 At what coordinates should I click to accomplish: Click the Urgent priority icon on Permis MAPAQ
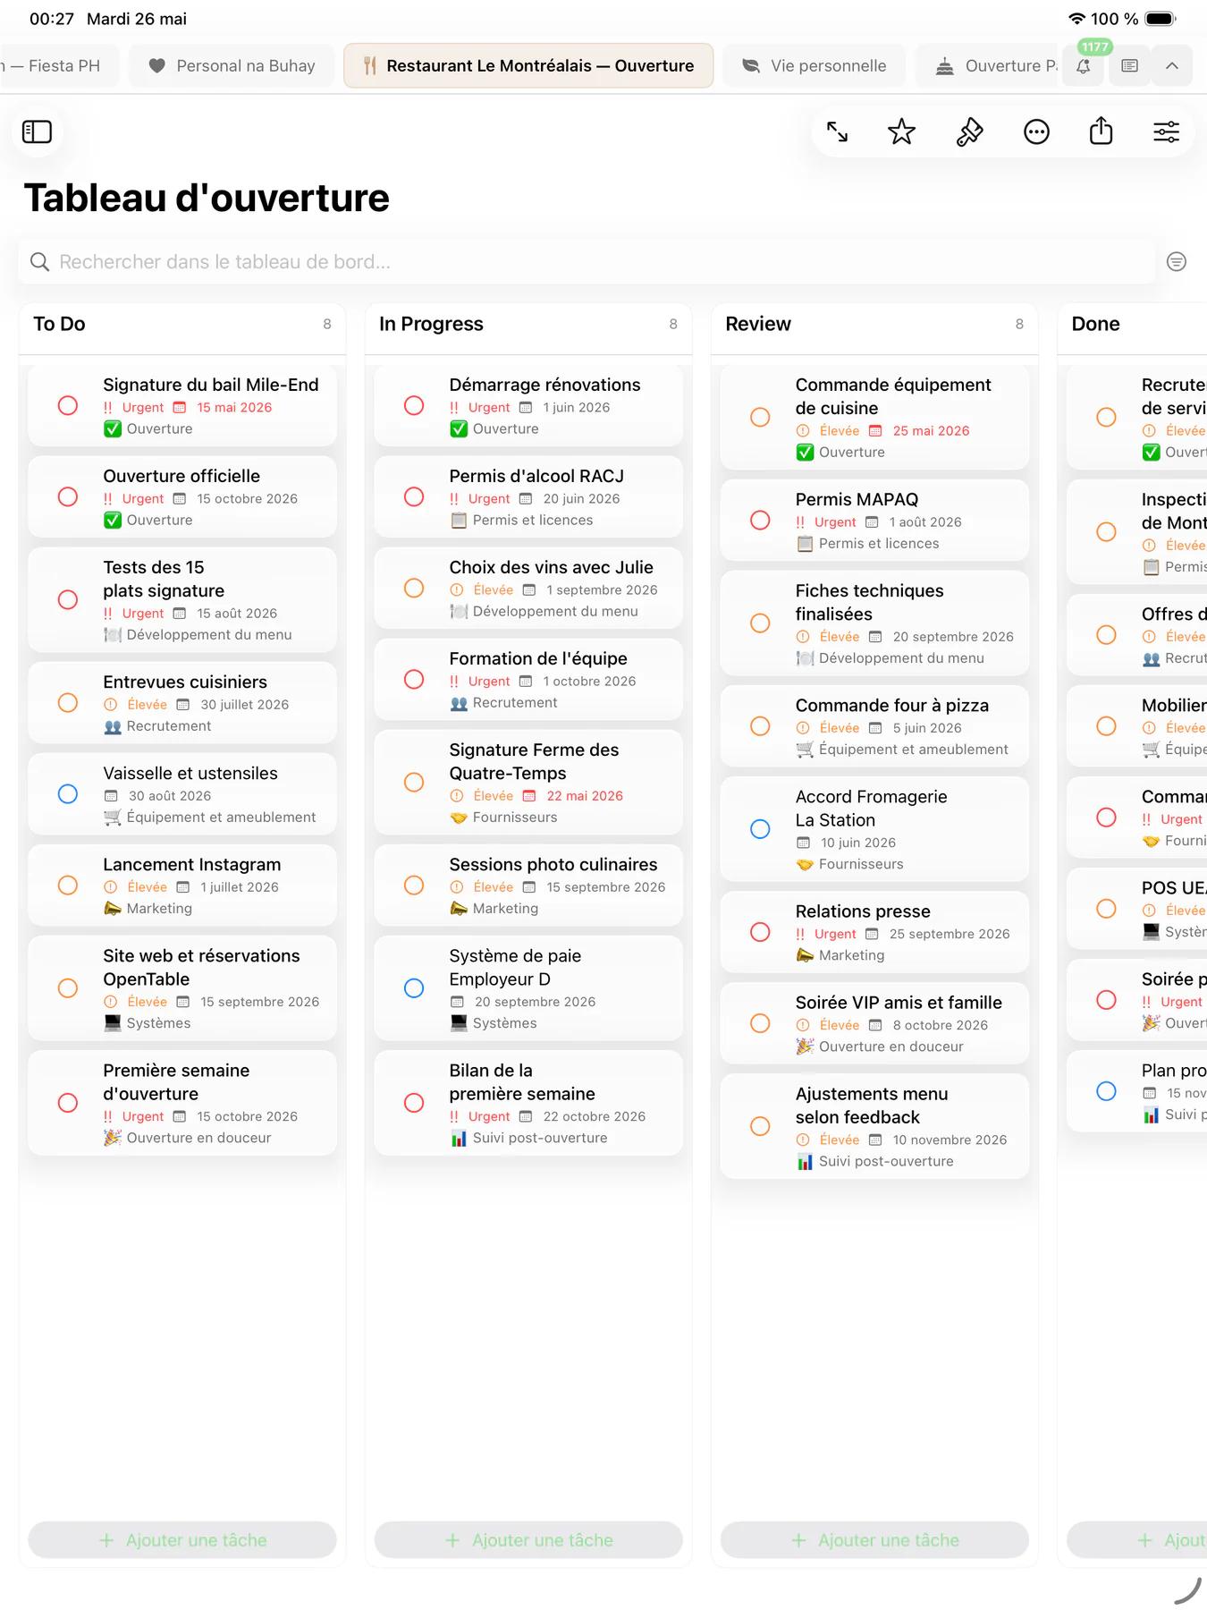point(800,522)
